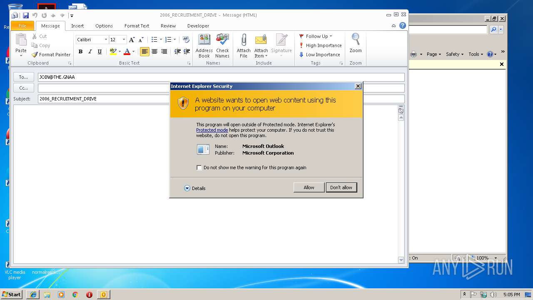Screen dimensions: 533x300
Task: Click Don't allow button
Action: coord(341,187)
